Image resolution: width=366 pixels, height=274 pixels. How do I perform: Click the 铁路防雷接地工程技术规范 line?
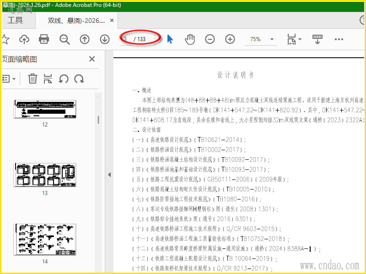click(x=197, y=199)
